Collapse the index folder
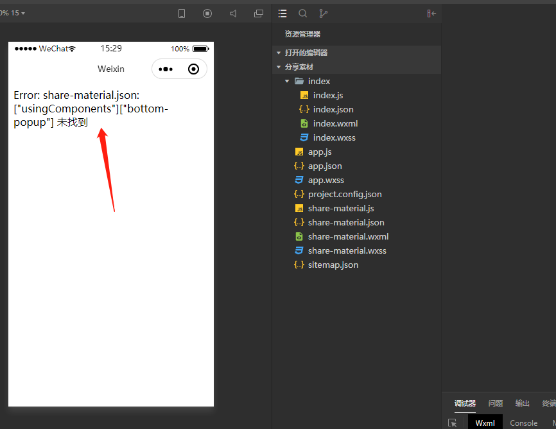 (x=356, y=81)
